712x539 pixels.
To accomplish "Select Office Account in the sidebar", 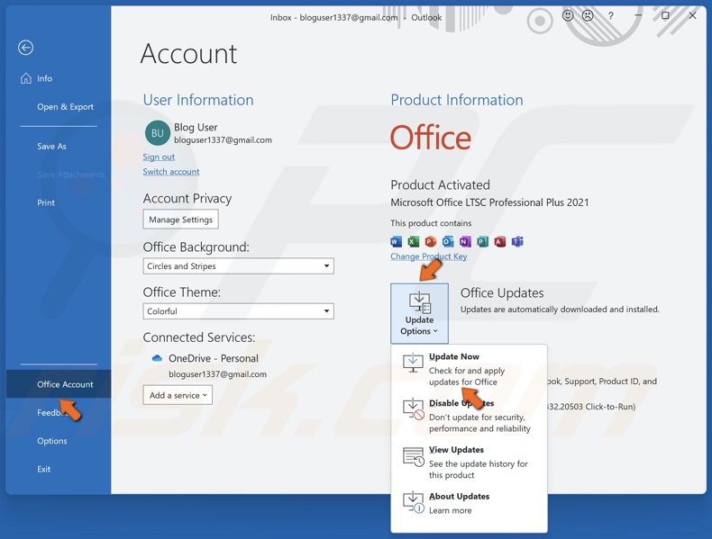I will (59, 384).
